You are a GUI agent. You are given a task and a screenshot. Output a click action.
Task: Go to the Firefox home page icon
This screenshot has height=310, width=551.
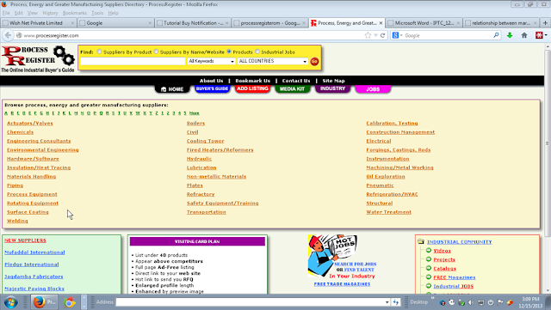tap(524, 35)
